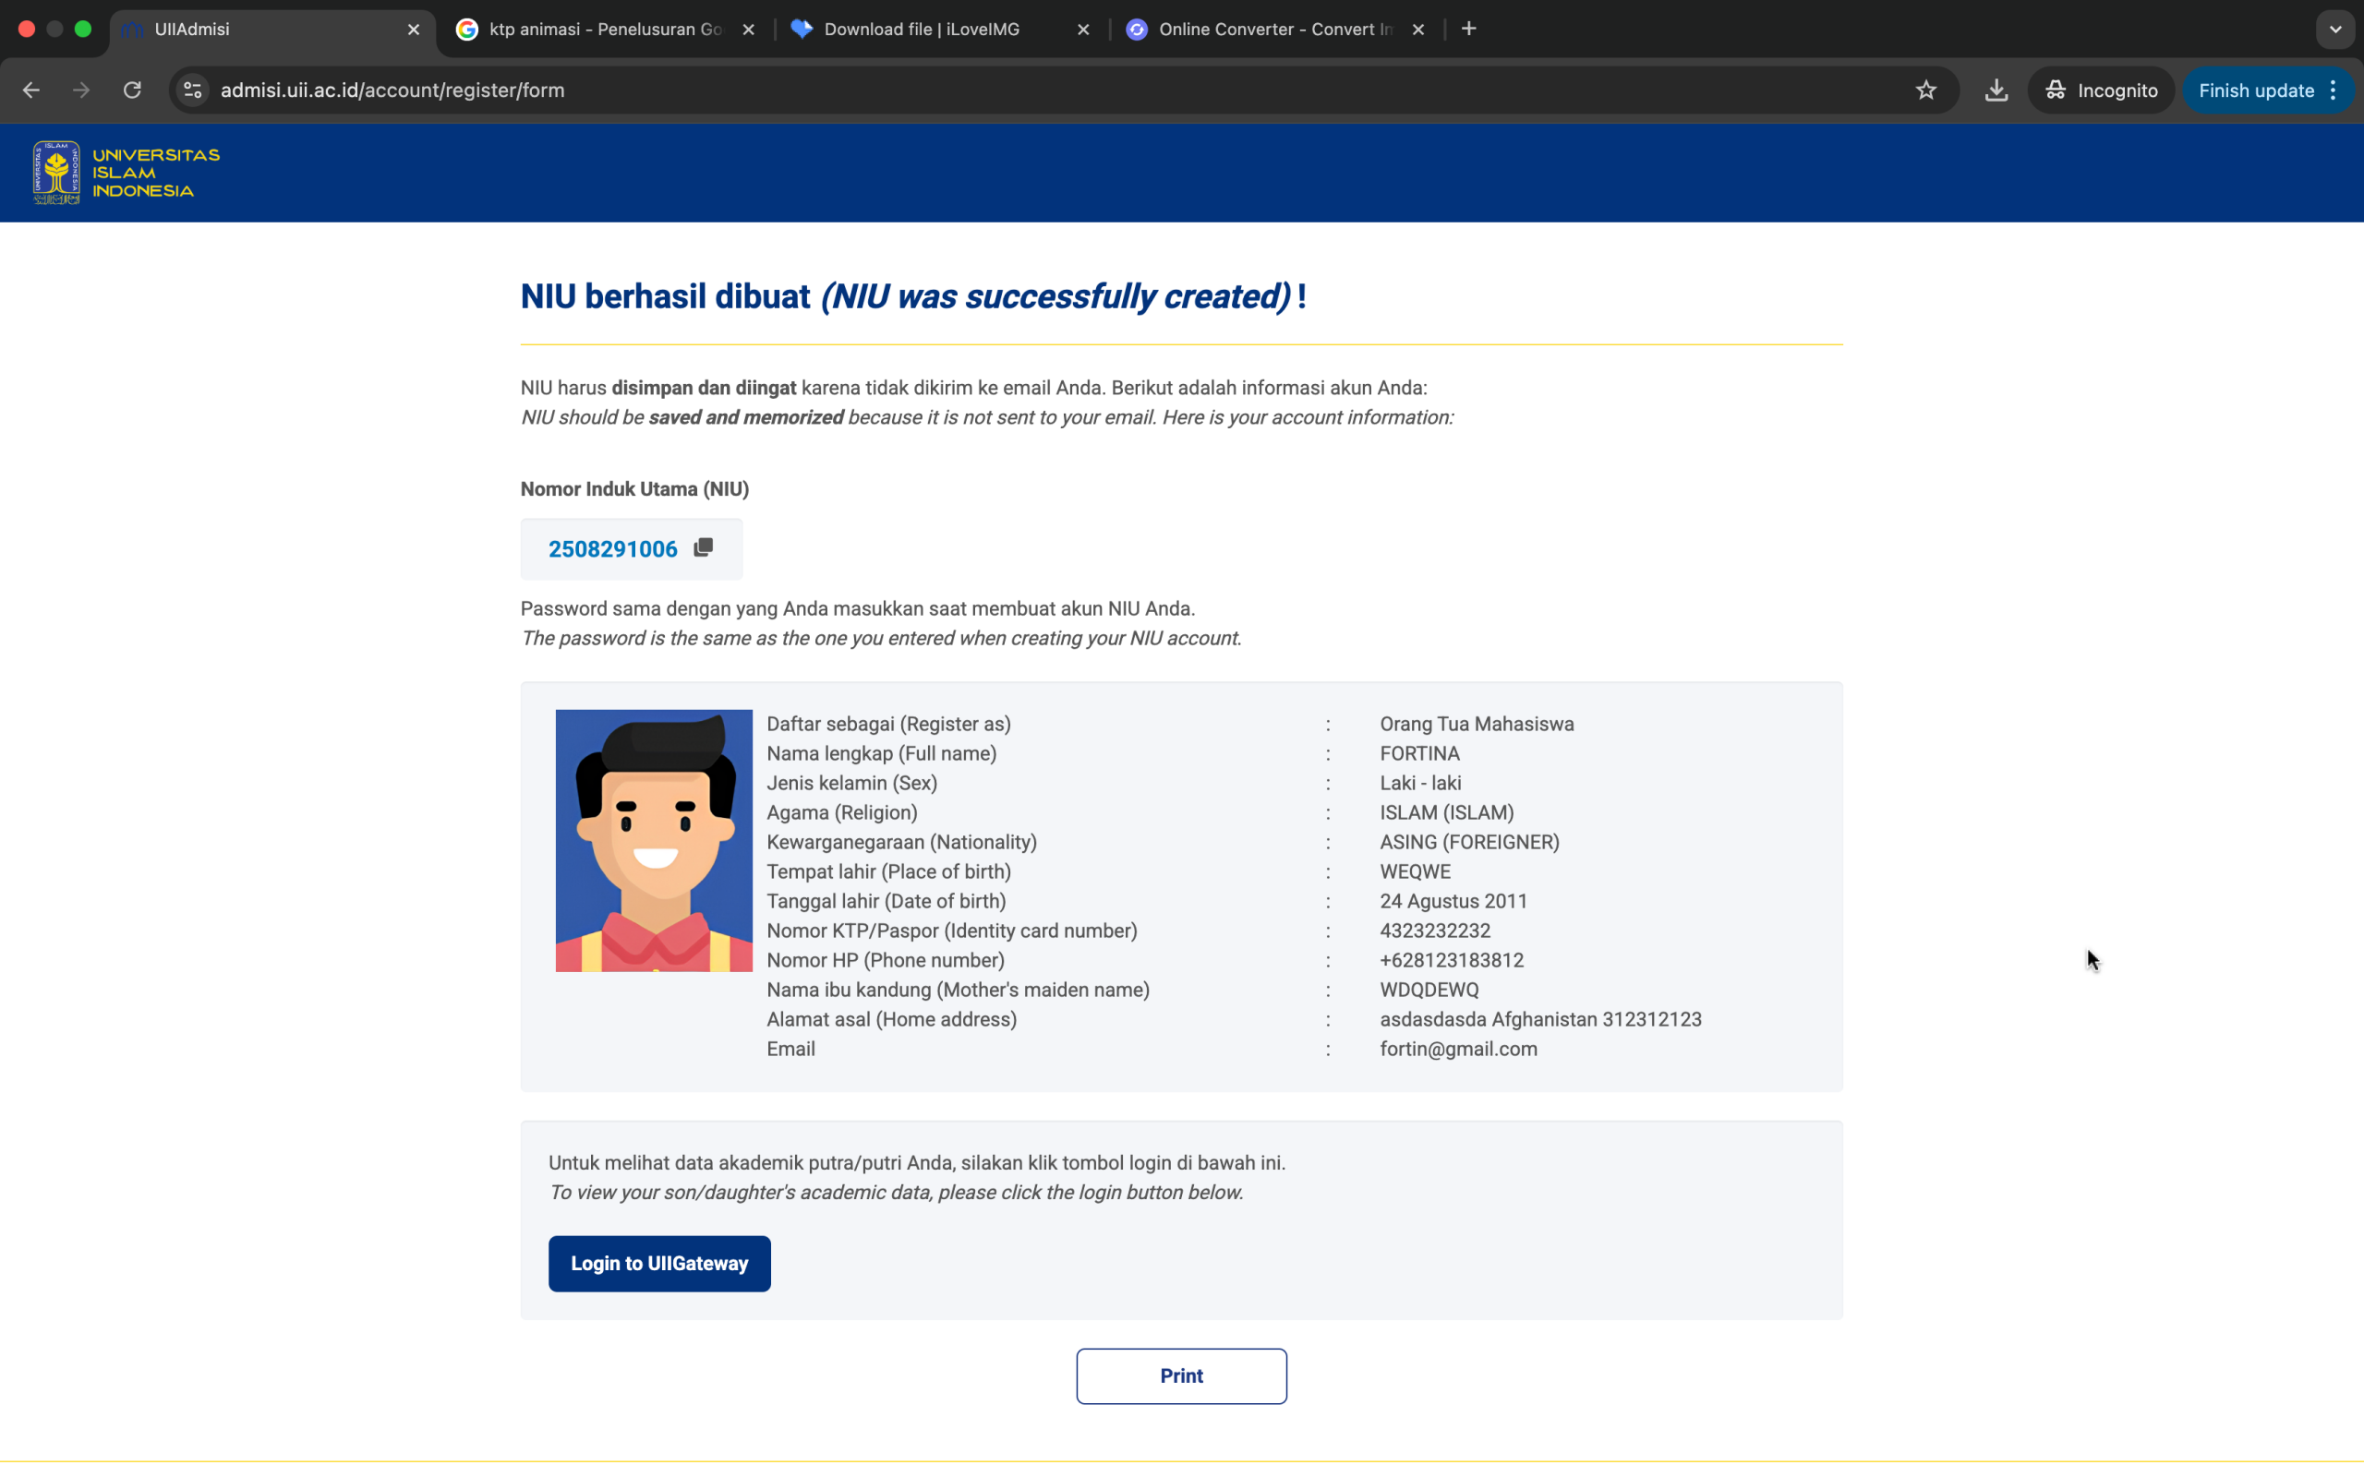Copy the NIU number using copy icon
2364x1477 pixels.
(x=704, y=547)
